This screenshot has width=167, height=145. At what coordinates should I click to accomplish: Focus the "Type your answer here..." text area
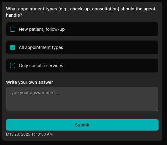click(82, 99)
